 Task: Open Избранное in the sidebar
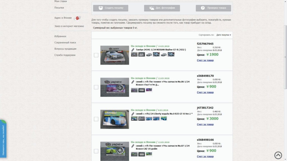pos(60,36)
